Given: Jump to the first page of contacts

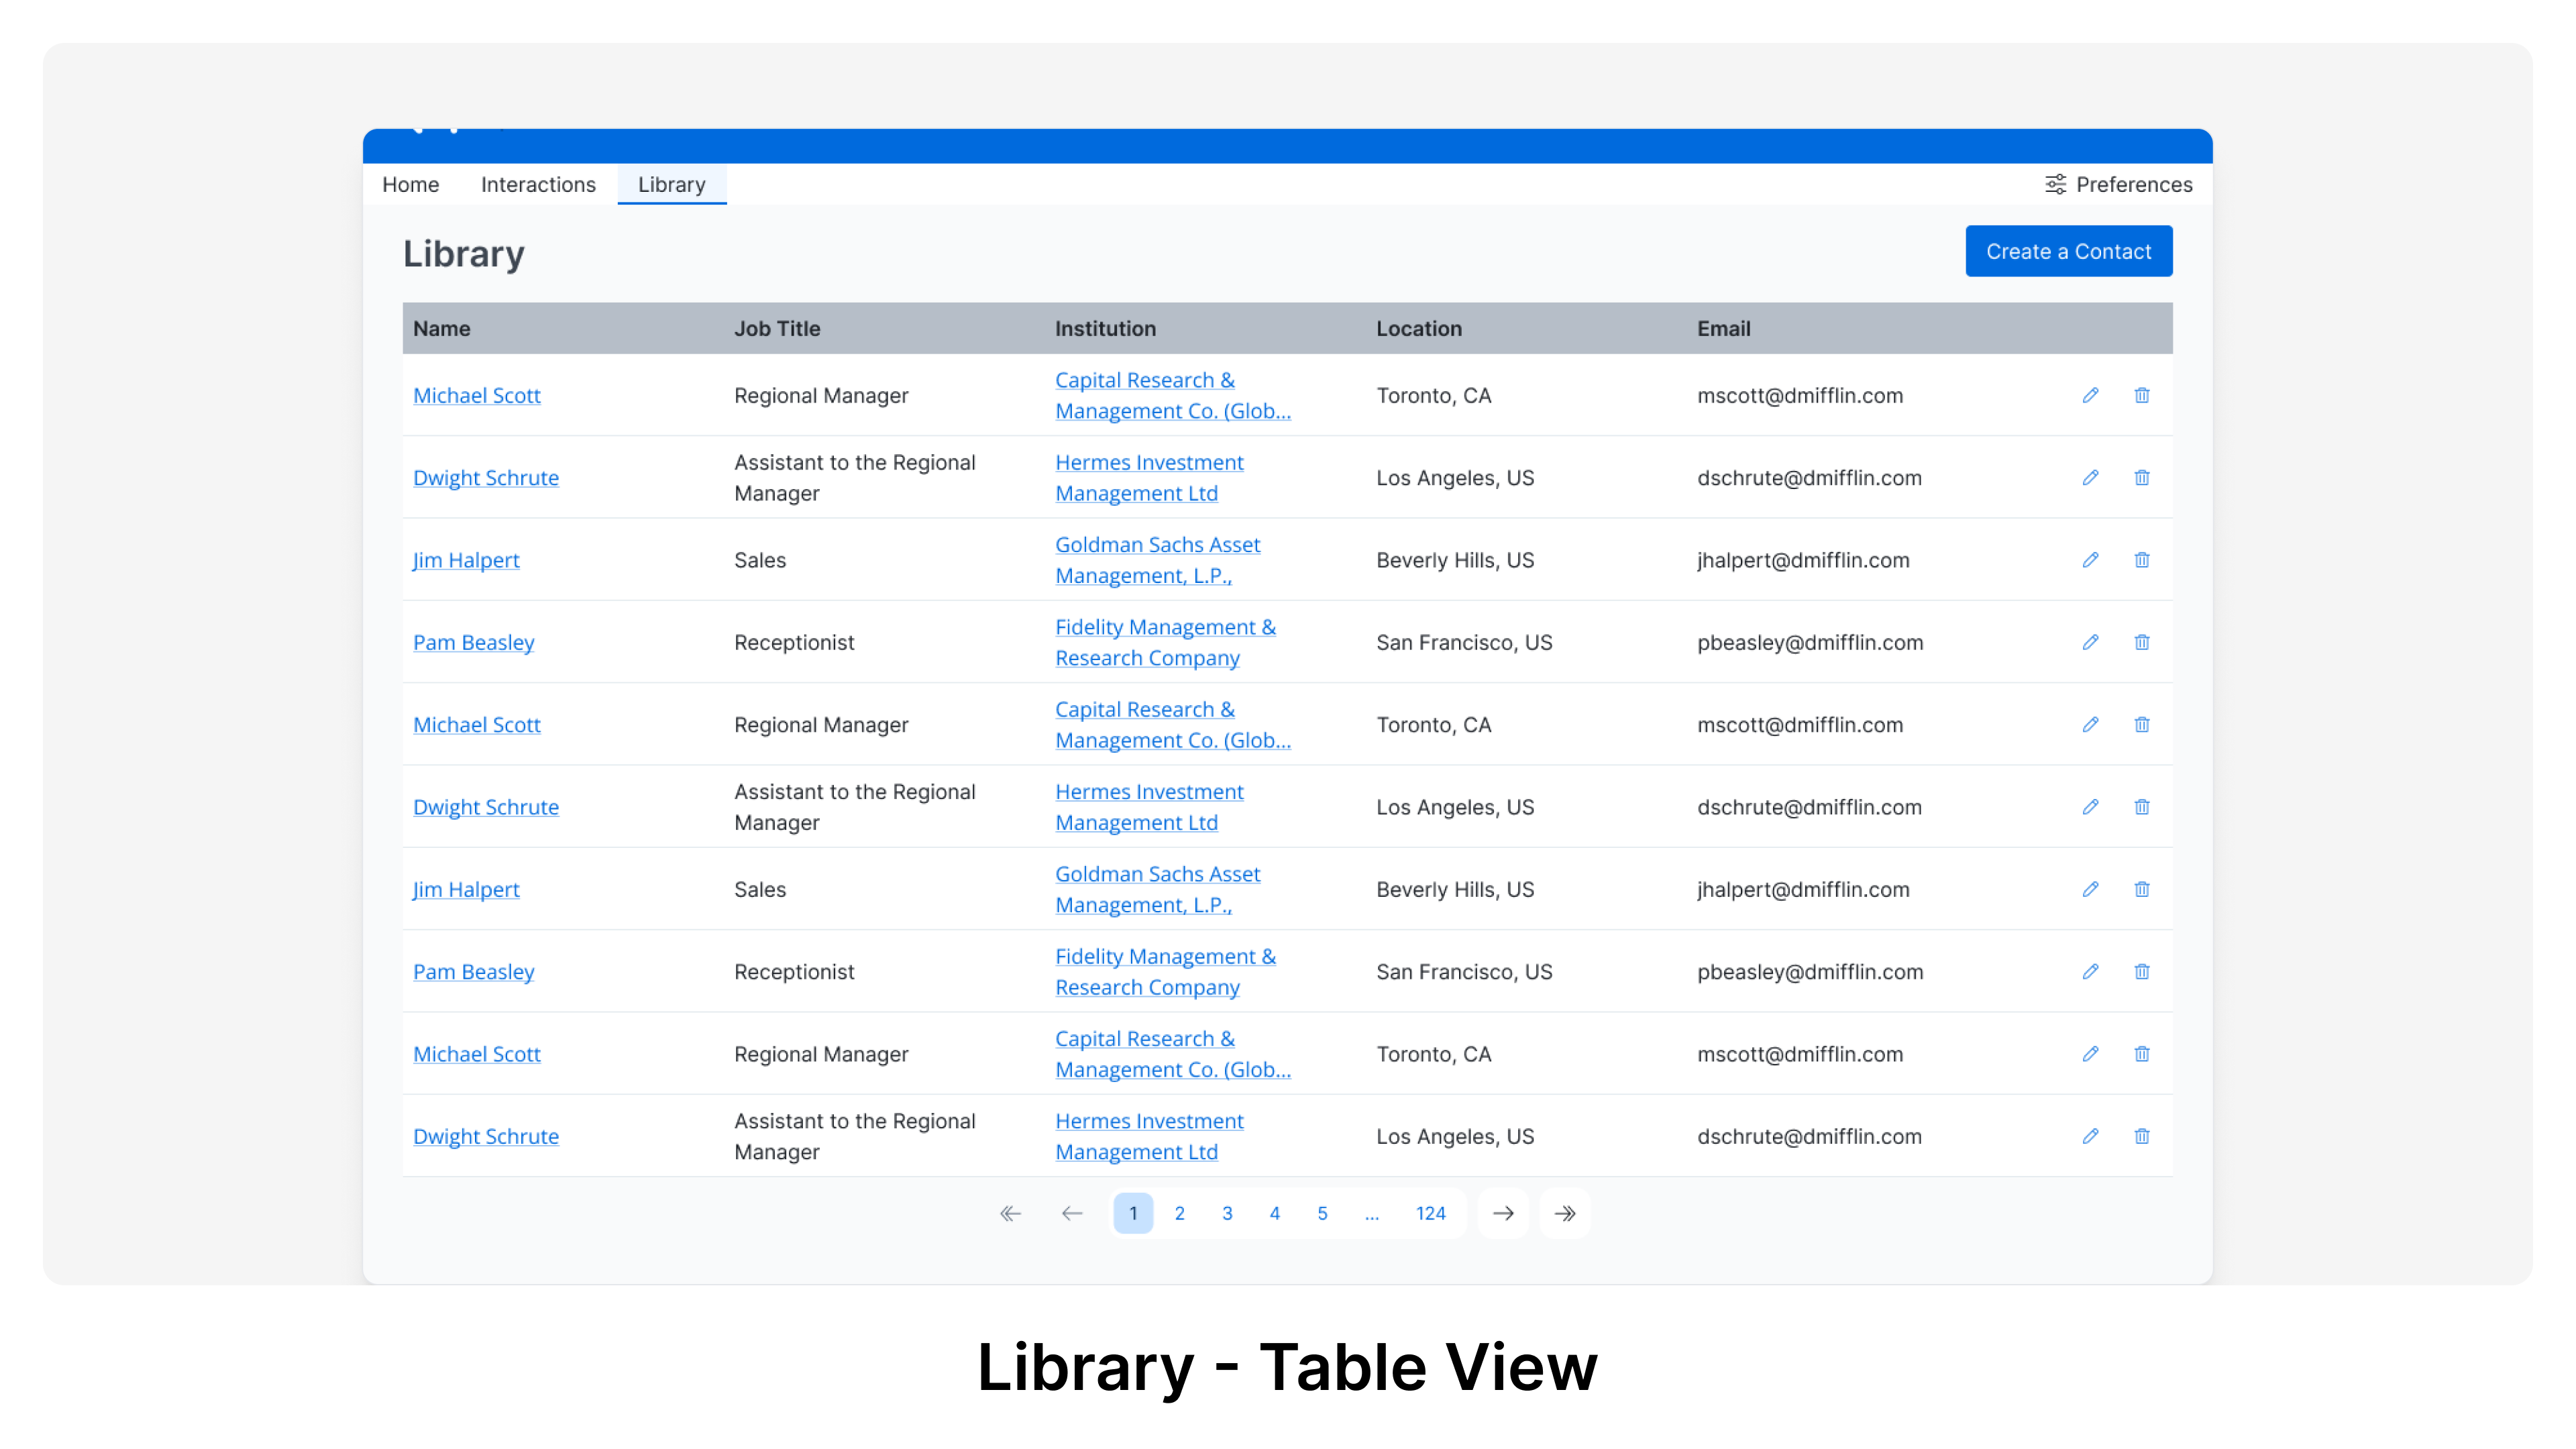Looking at the screenshot, I should coord(1010,1213).
